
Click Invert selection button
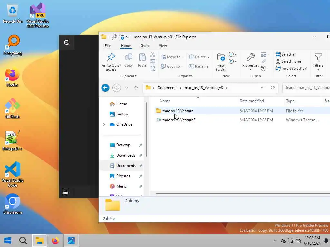point(291,69)
